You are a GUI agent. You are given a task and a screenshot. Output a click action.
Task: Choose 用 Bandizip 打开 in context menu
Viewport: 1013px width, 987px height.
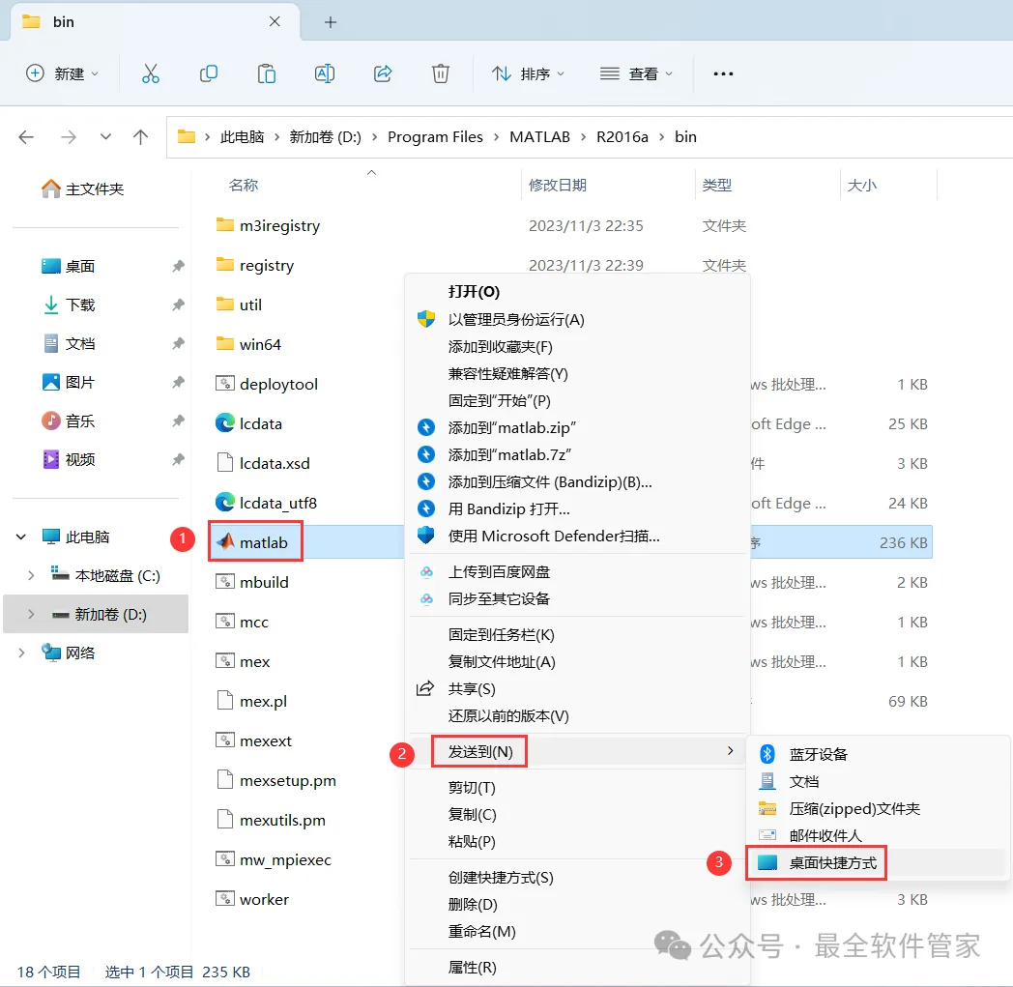(509, 509)
